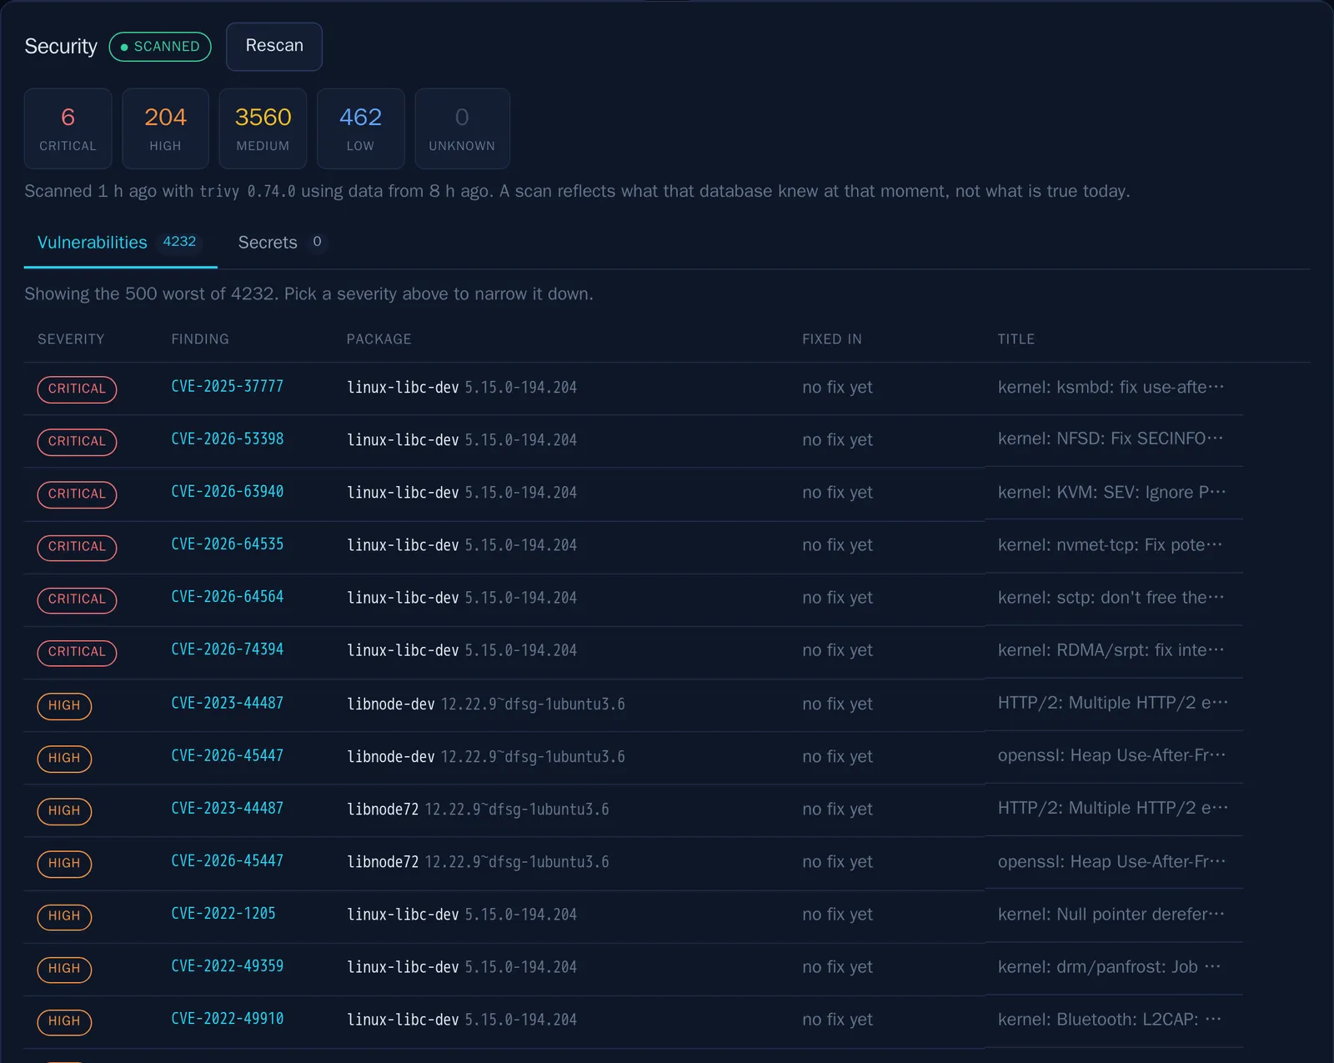Open CVE-2023-44487 link in the libnode72 row
This screenshot has height=1063, width=1334.
(227, 808)
